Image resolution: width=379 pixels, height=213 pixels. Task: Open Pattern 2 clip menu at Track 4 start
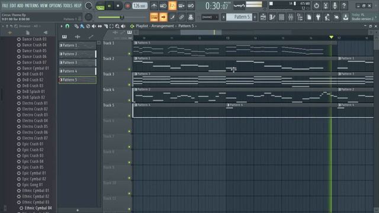(x=136, y=89)
